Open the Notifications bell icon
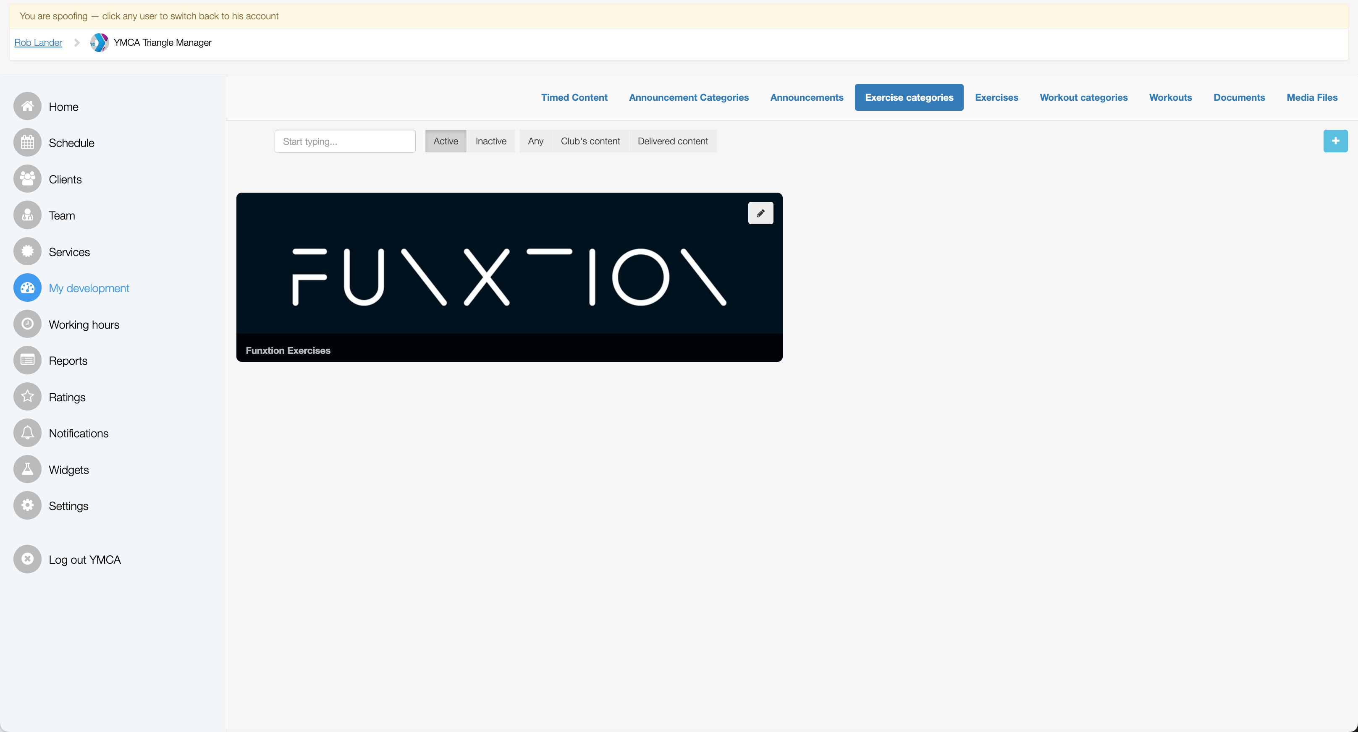Viewport: 1358px width, 732px height. [27, 433]
